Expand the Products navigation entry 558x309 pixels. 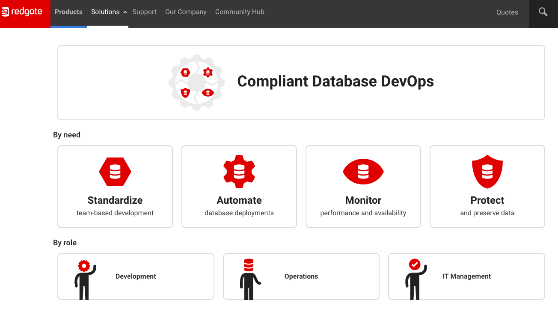pos(68,12)
